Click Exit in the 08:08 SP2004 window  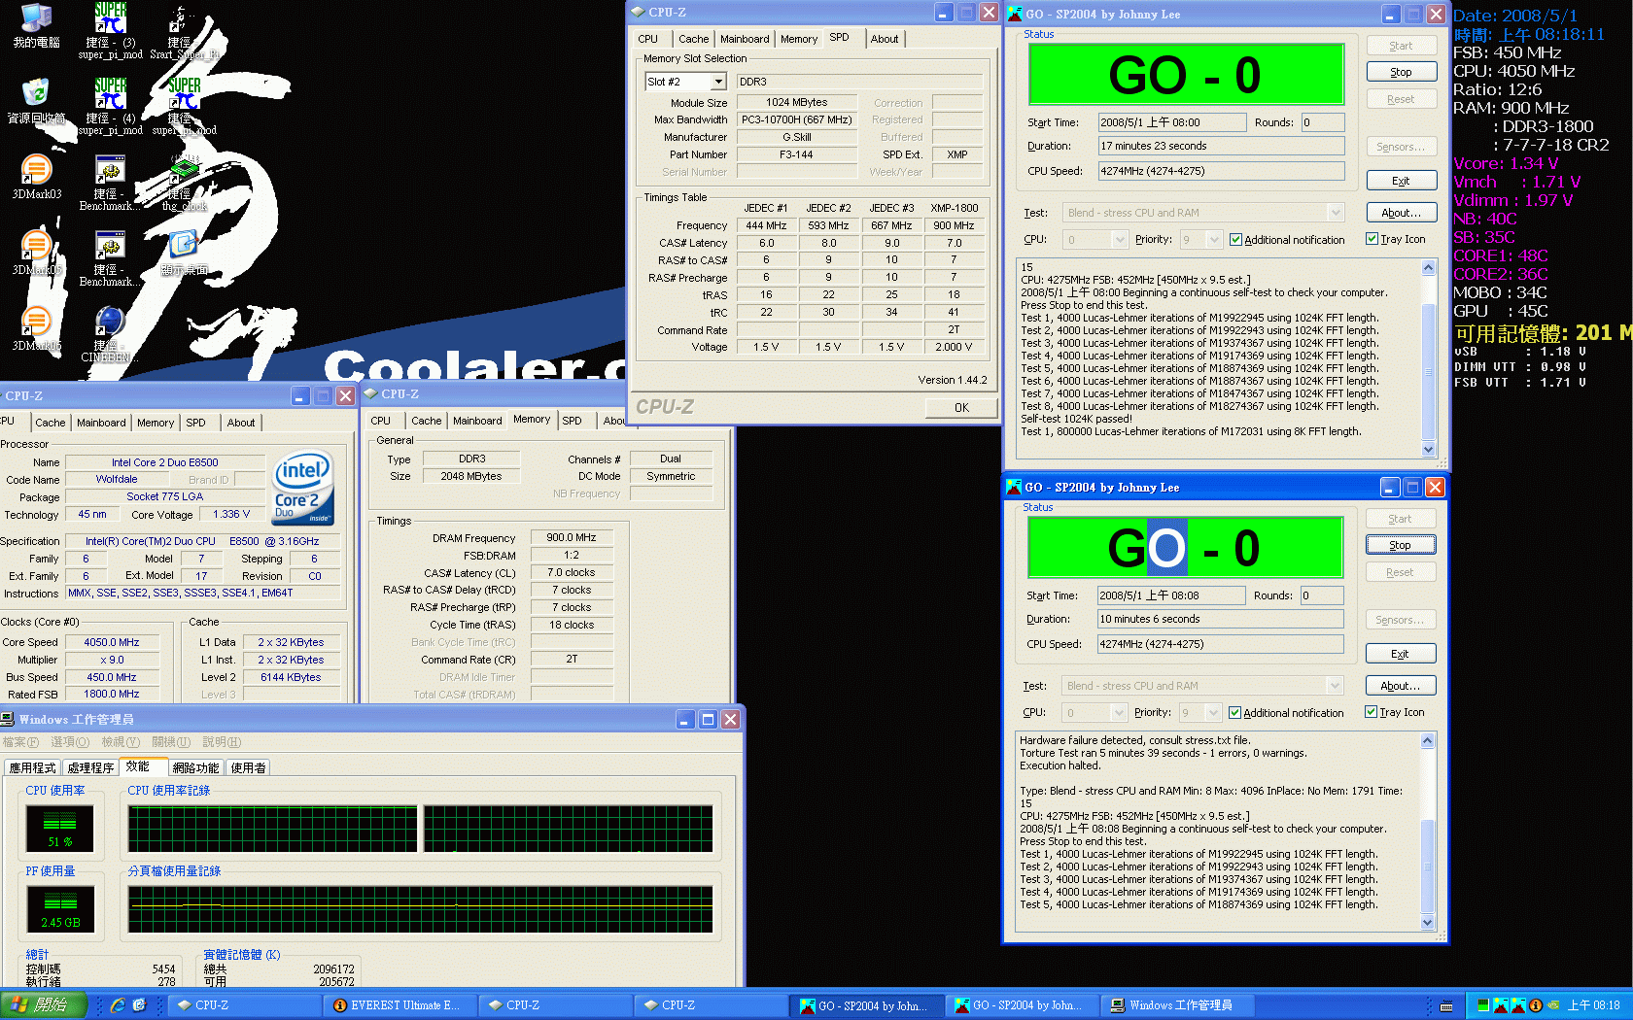(x=1400, y=654)
